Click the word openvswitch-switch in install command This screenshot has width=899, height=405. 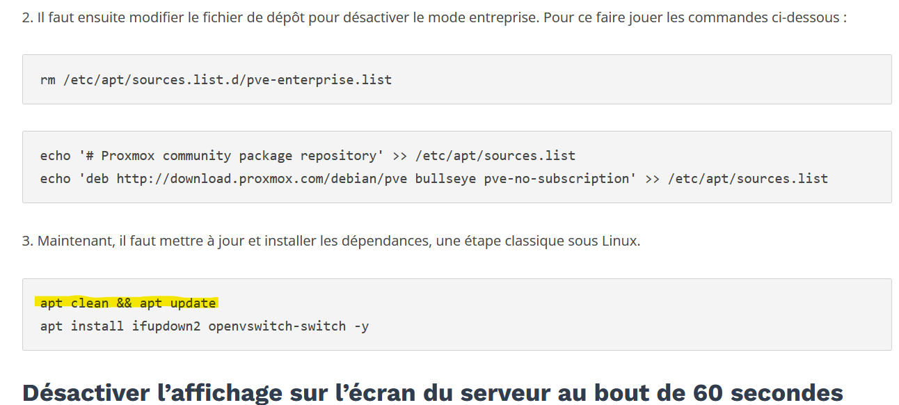coord(277,326)
